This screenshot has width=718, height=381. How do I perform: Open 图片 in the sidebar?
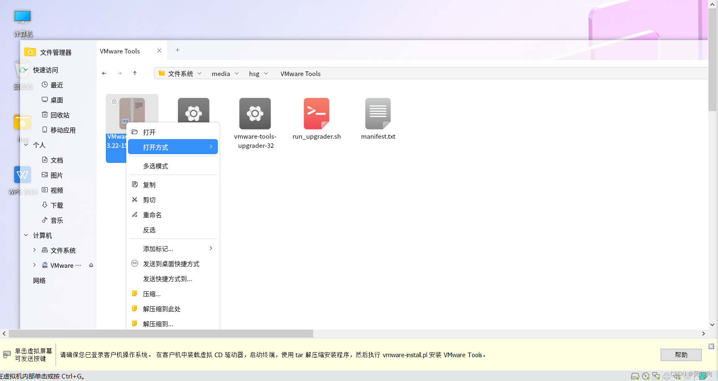(x=53, y=175)
